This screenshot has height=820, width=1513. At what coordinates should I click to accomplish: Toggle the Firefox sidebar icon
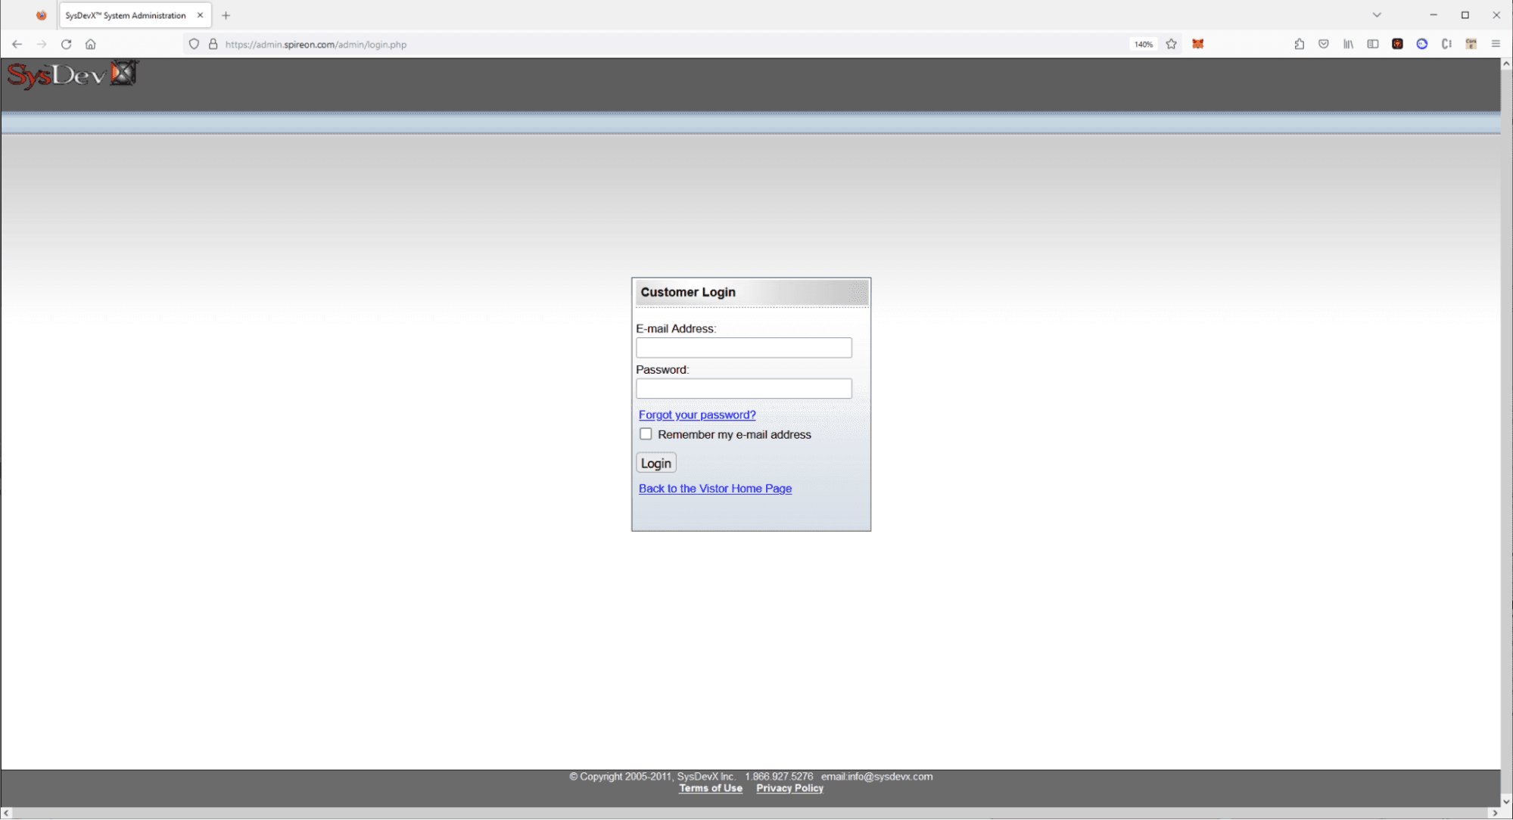pyautogui.click(x=1372, y=44)
